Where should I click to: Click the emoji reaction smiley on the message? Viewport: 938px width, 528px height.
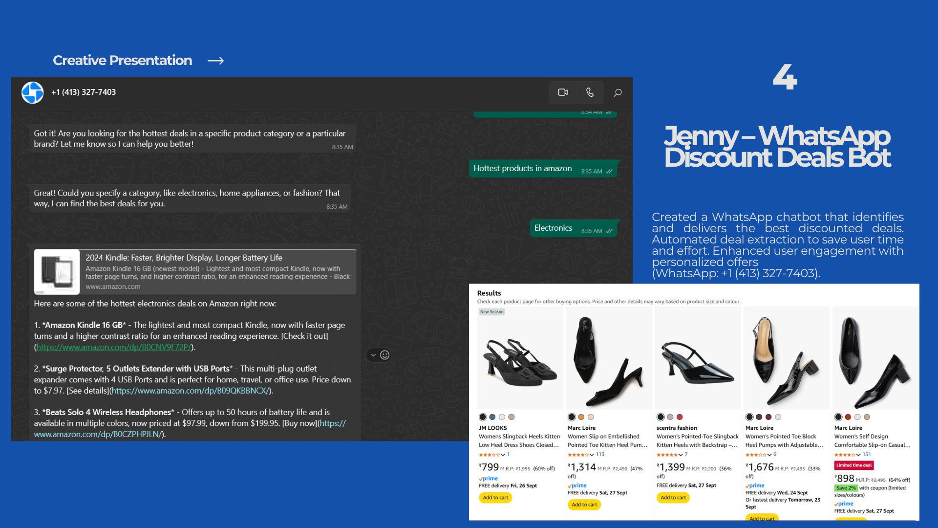tap(385, 355)
